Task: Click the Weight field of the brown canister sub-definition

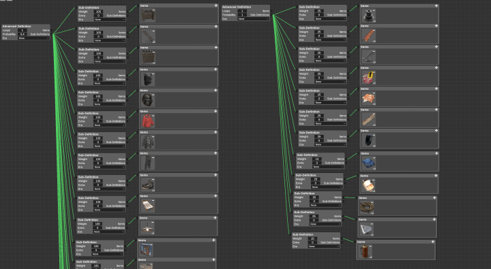Action: point(312,238)
